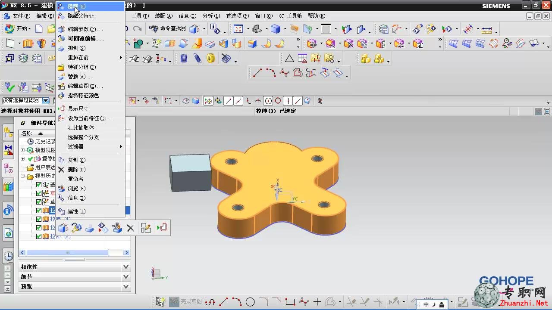
Task: Open the 过滤器 submenu
Action: pos(90,147)
